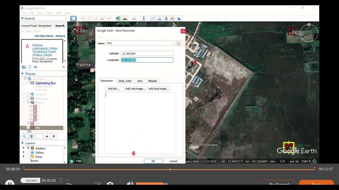Click the Record a Tour camera icon
The width and height of the screenshot is (339, 190).
[109, 18]
